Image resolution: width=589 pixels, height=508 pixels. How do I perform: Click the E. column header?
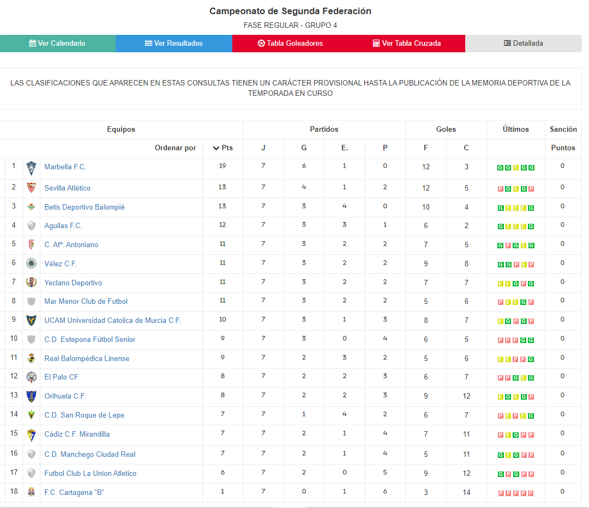click(x=345, y=148)
